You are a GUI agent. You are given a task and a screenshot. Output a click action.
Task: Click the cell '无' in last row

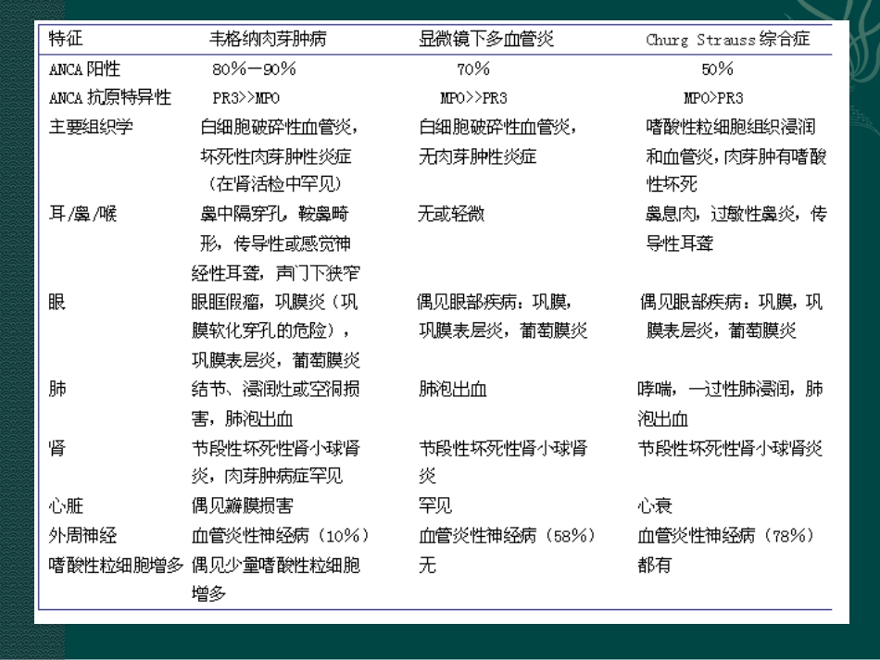[427, 565]
